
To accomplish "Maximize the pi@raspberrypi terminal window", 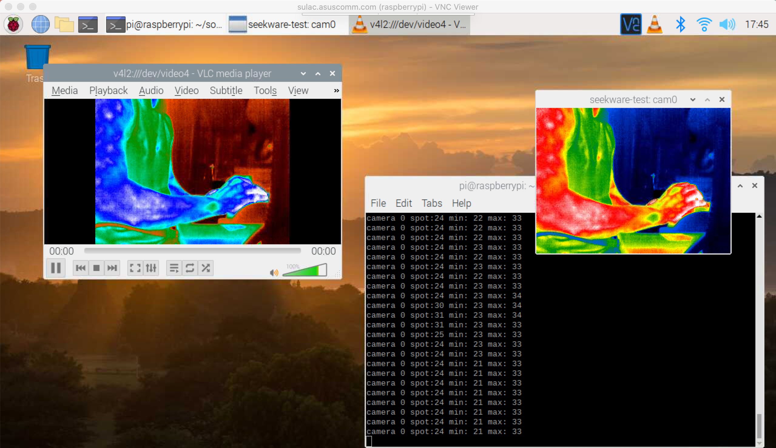I will click(x=740, y=186).
